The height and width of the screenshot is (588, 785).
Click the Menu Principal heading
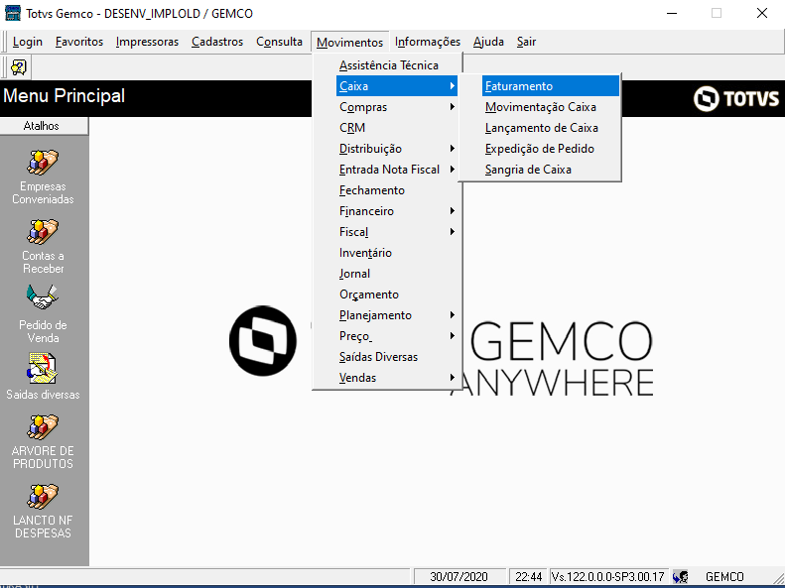(65, 95)
